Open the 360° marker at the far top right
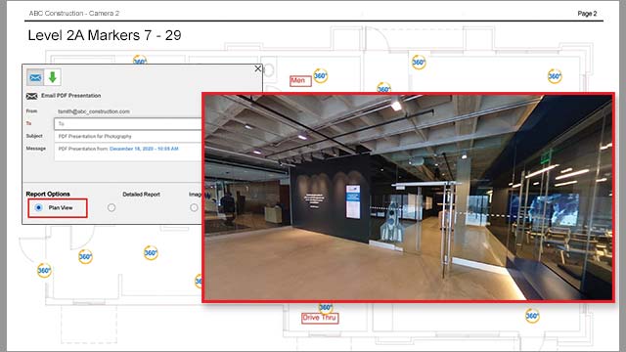626x352 pixels. [555, 76]
